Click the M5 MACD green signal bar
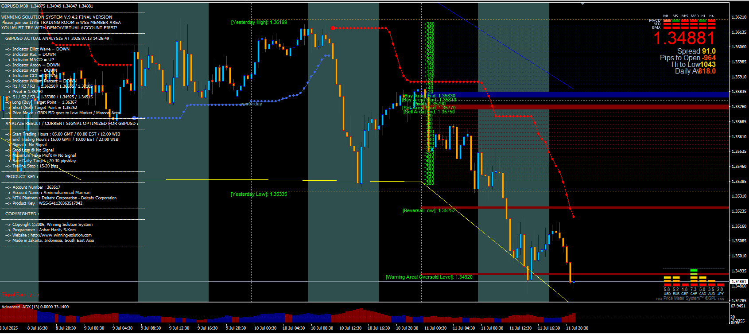This screenshot has width=749, height=334. point(675,20)
